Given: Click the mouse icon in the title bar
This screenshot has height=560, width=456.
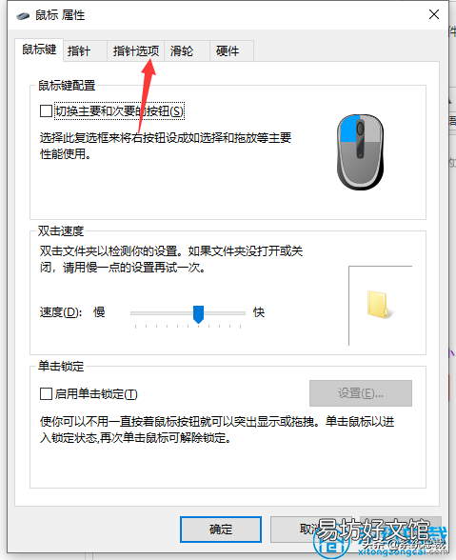Looking at the screenshot, I should pos(23,16).
